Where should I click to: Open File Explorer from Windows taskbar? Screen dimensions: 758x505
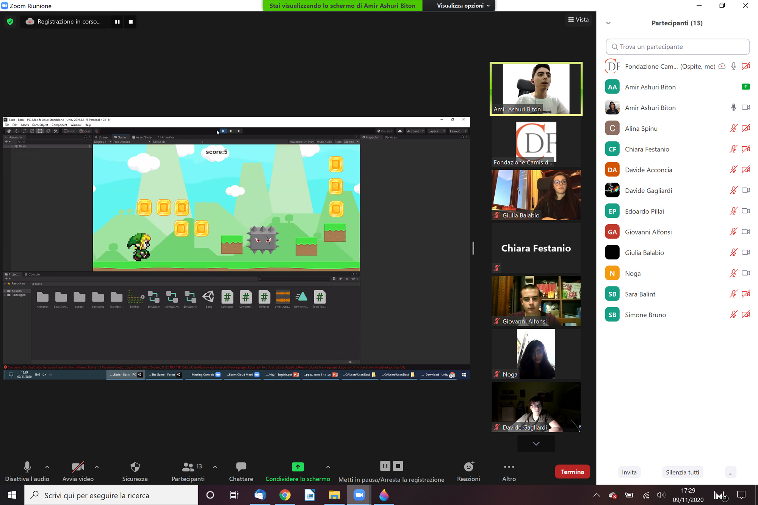tap(334, 495)
